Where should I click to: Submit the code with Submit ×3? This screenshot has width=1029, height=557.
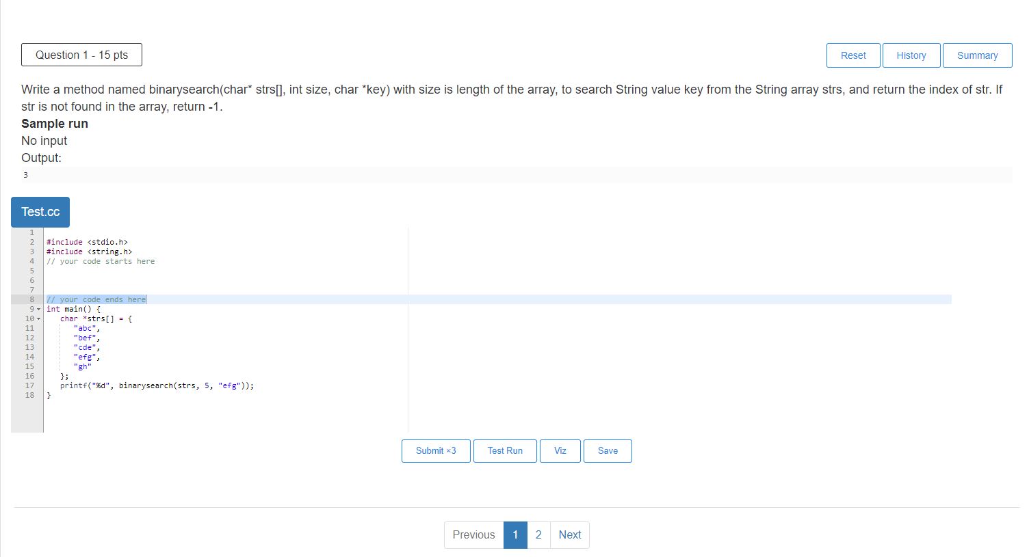tap(435, 450)
